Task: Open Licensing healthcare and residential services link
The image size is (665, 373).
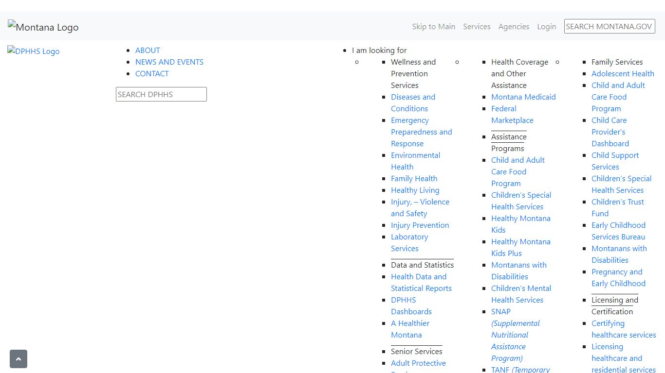Action: point(624,358)
